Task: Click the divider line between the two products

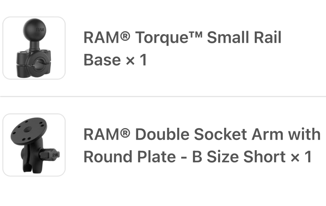Action: point(163,96)
